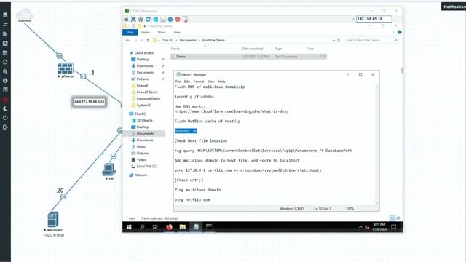
Task: Click the zoom magnifier sidebar icon
Action: 5,71
